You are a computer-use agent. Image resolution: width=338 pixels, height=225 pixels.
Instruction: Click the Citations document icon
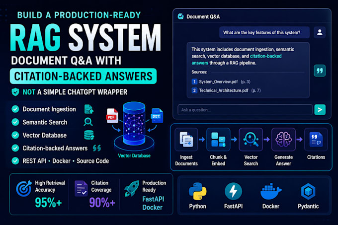[x=316, y=139]
